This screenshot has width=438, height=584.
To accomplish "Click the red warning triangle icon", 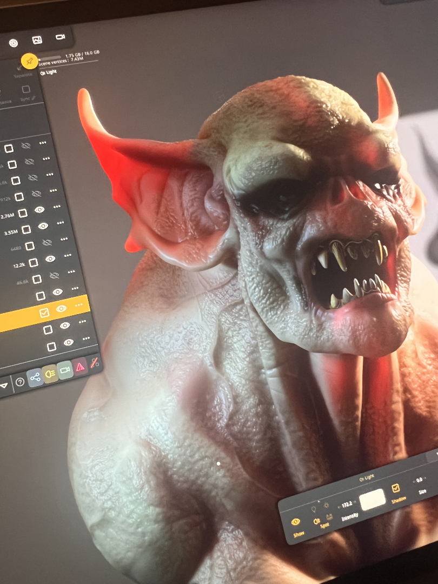I will (80, 367).
